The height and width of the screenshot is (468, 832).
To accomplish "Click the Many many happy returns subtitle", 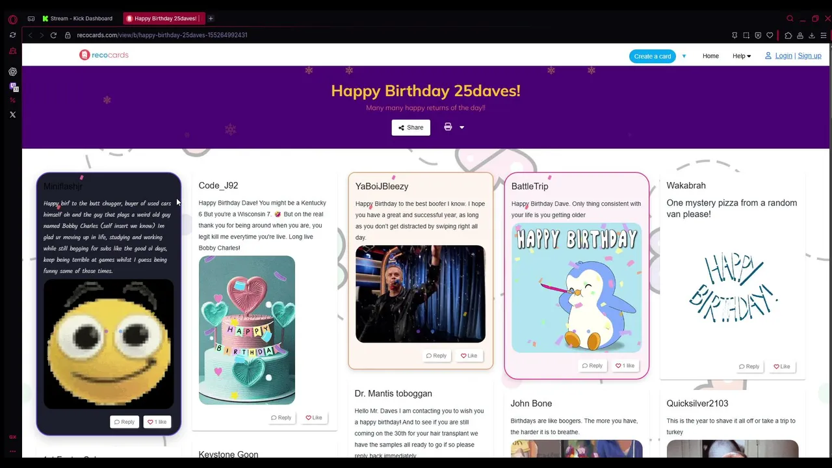I will point(426,108).
